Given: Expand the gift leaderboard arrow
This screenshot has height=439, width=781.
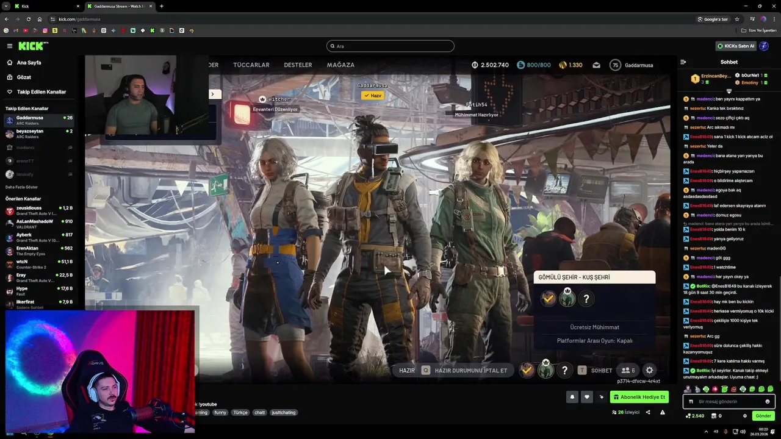Looking at the screenshot, I should 729,91.
